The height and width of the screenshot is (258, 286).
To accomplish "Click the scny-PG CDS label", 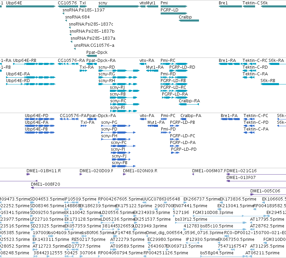I will 109,122.
